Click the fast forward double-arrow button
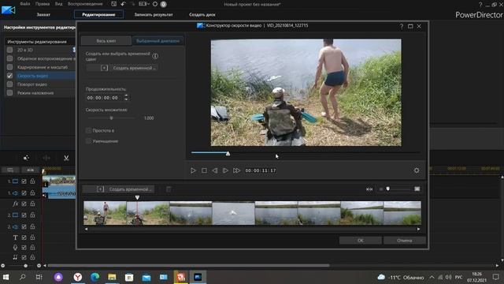504x284 pixels. click(236, 170)
